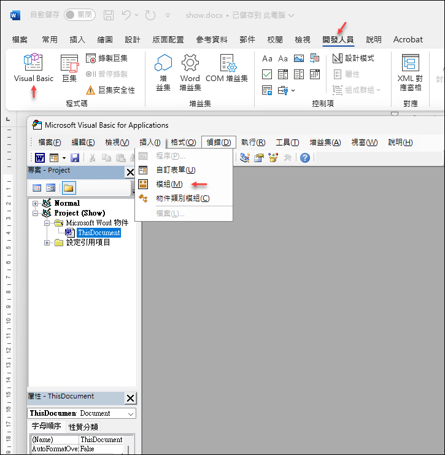Click Insert UserForm toolbar icon
This screenshot has width=445, height=455.
[x=54, y=158]
